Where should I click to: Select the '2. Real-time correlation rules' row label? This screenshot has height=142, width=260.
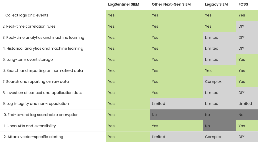tap(29, 26)
